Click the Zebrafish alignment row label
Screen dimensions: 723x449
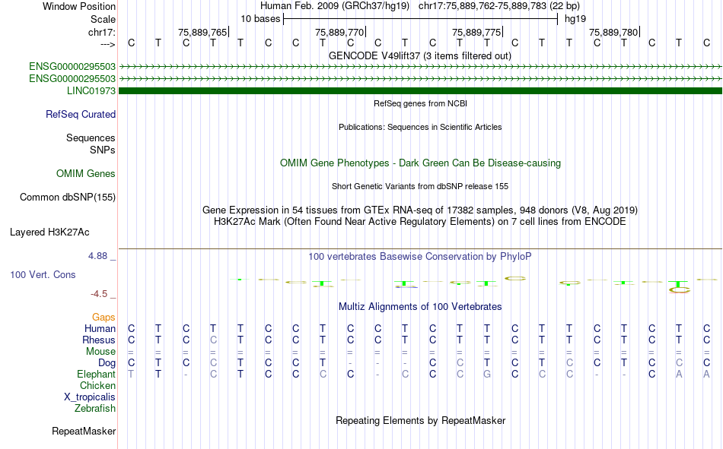[95, 409]
